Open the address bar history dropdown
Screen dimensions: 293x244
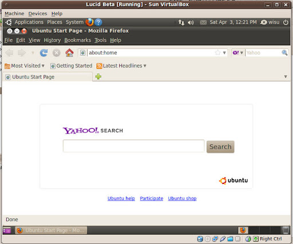pyautogui.click(x=224, y=53)
